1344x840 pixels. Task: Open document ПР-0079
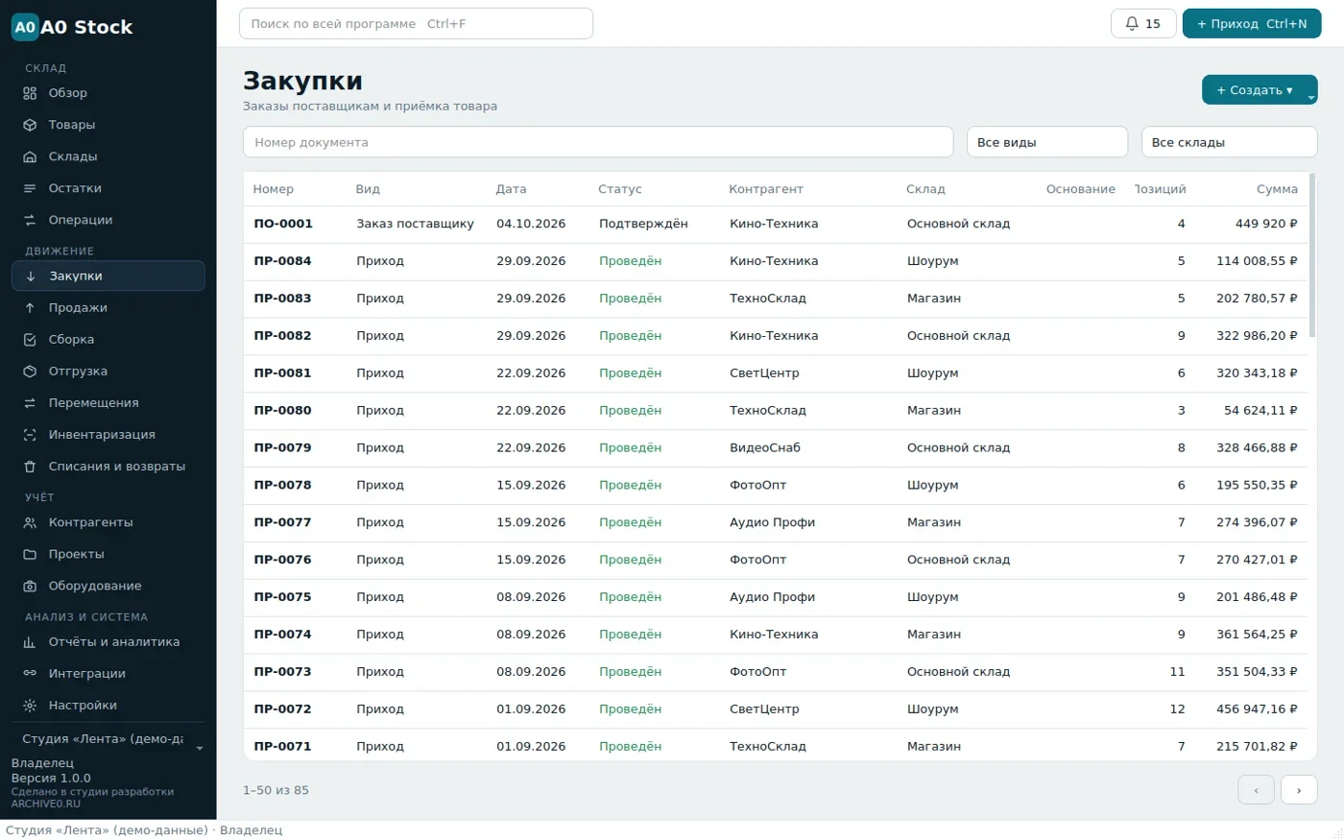(x=283, y=447)
